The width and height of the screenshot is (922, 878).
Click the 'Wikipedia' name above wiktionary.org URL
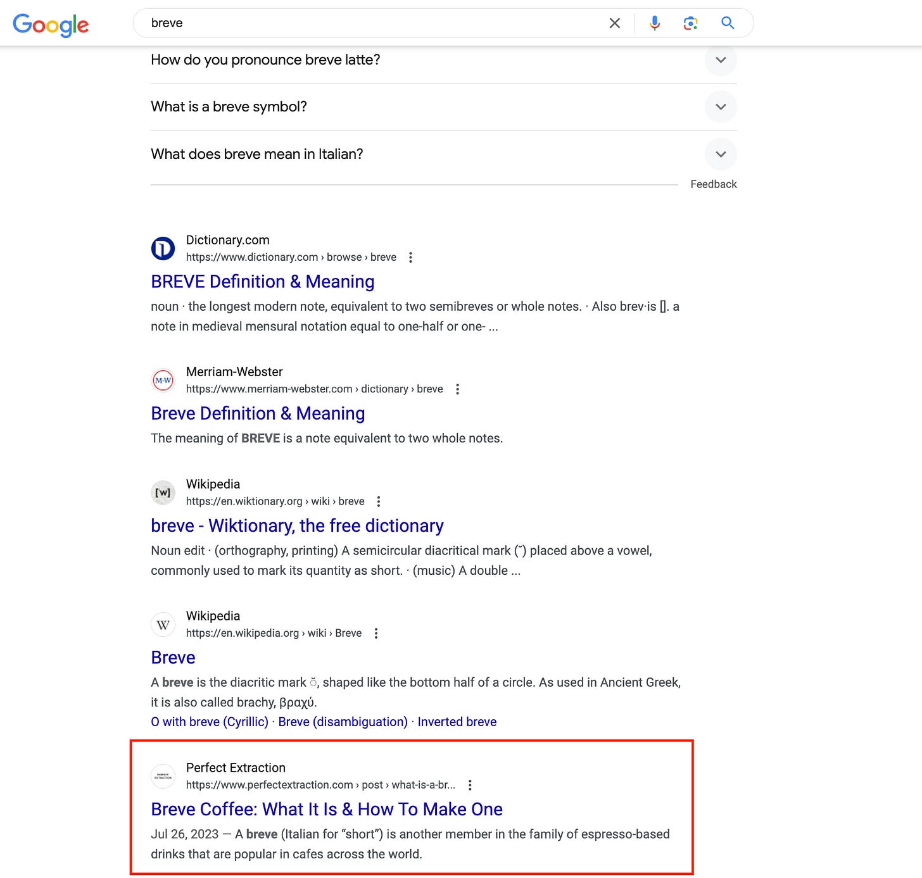tap(213, 484)
